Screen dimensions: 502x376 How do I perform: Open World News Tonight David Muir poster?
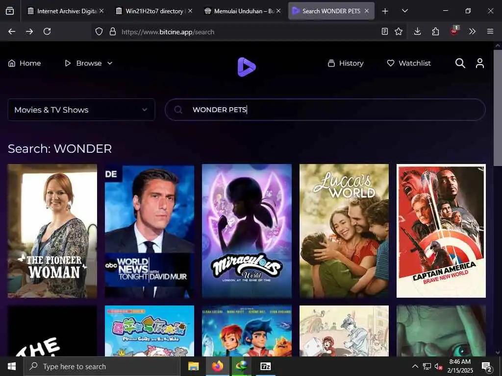point(150,231)
